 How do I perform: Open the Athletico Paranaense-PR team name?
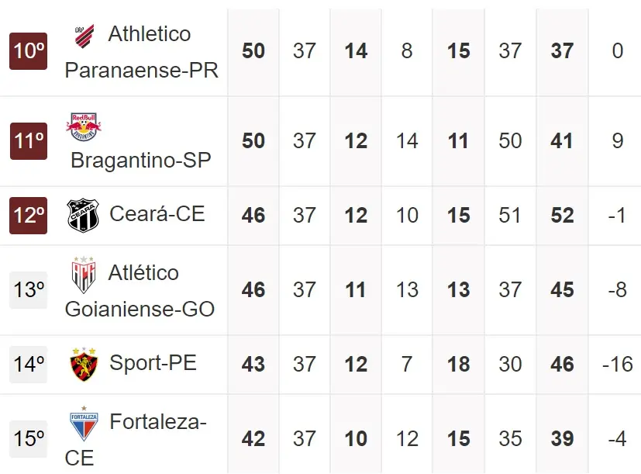[141, 52]
